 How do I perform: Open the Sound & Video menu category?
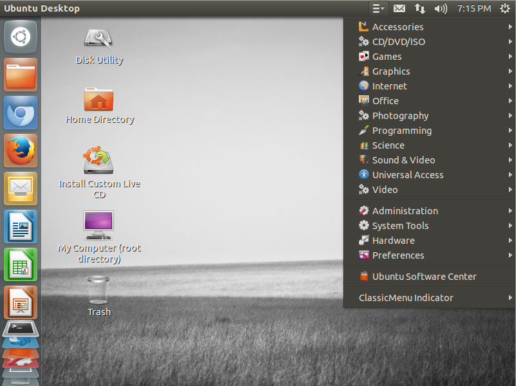pos(430,160)
